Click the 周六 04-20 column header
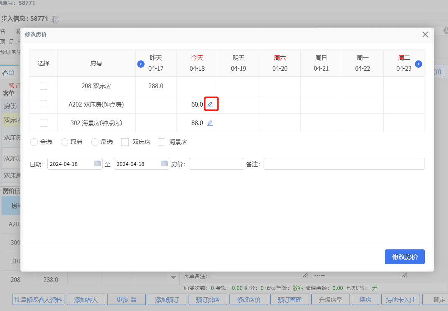This screenshot has width=448, height=311. [x=280, y=63]
